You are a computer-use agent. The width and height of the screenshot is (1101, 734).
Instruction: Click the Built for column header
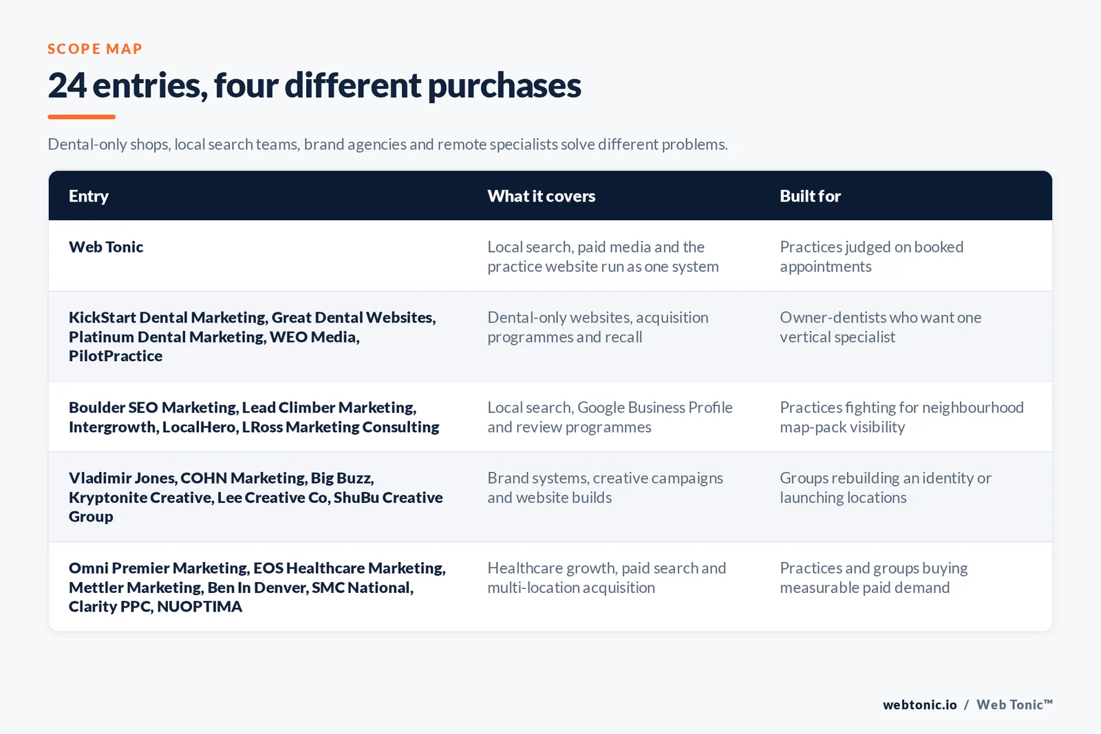point(810,196)
